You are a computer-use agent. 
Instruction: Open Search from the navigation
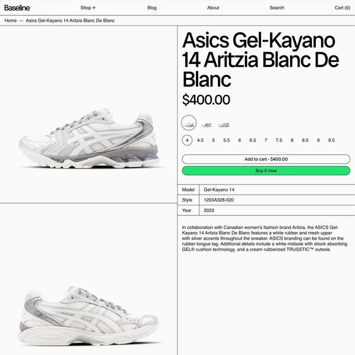coord(277,8)
